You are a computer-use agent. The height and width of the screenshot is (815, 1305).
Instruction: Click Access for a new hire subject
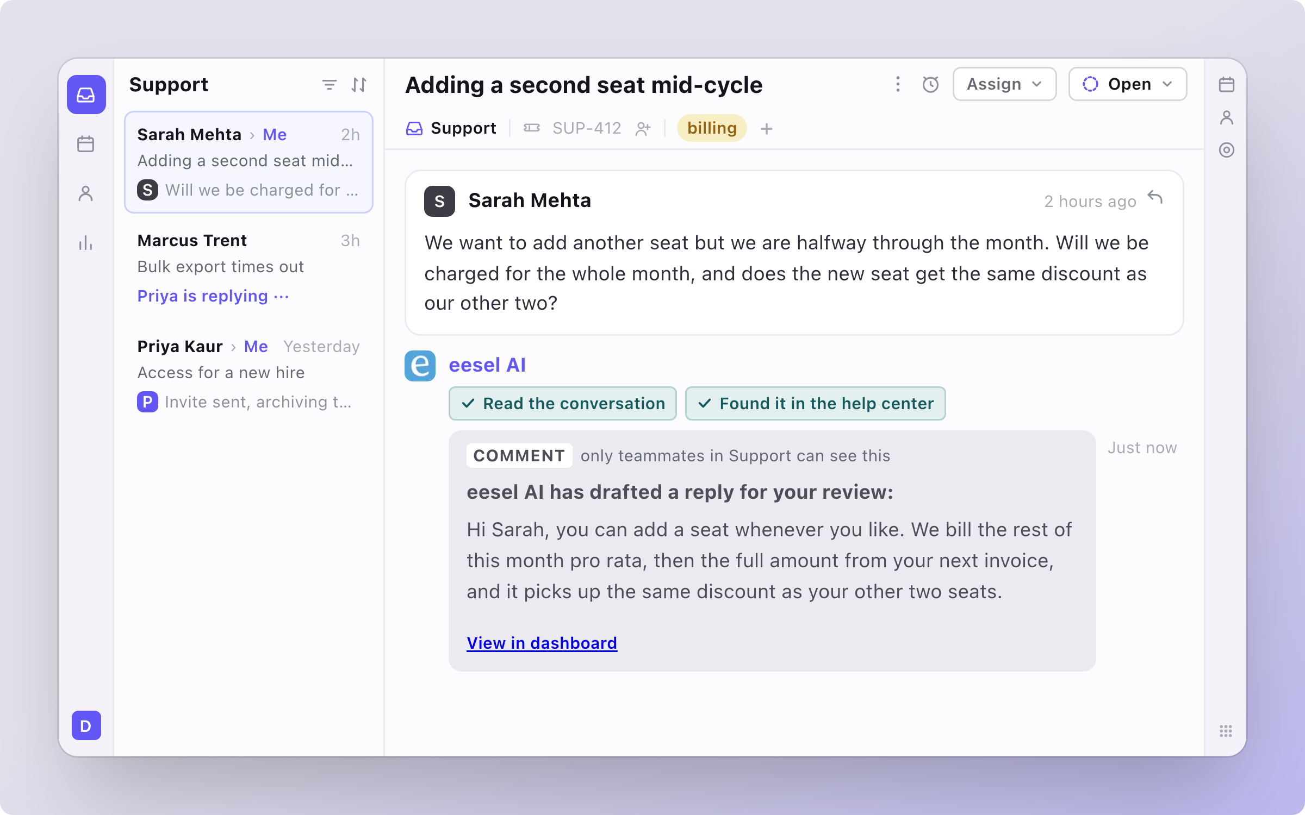pyautogui.click(x=221, y=373)
